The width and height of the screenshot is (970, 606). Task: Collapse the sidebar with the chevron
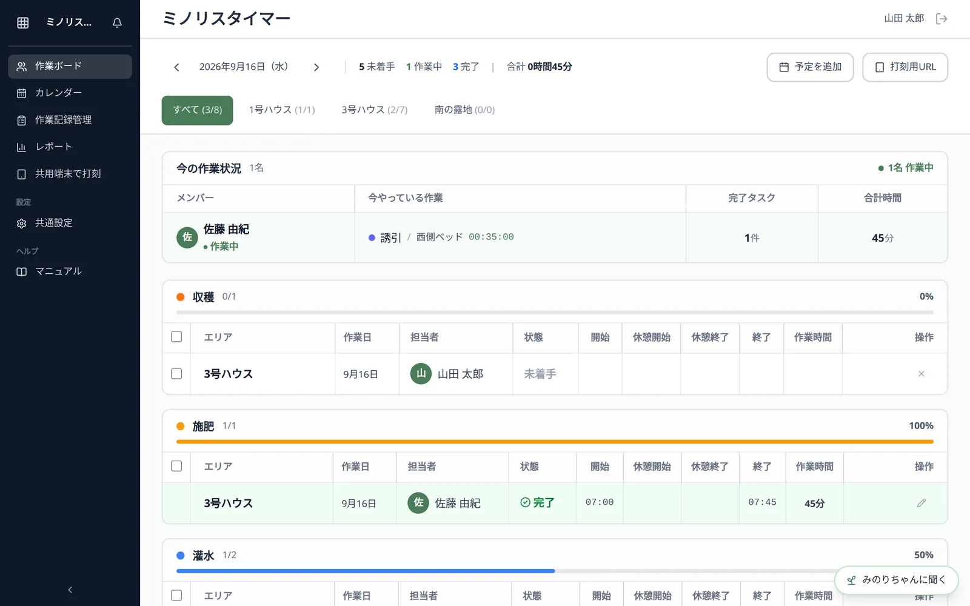[x=70, y=590]
